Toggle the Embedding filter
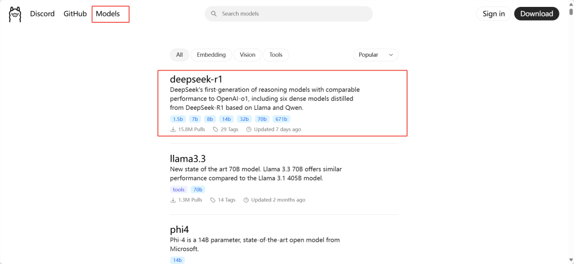Screen dimensions: 574x264 point(211,55)
